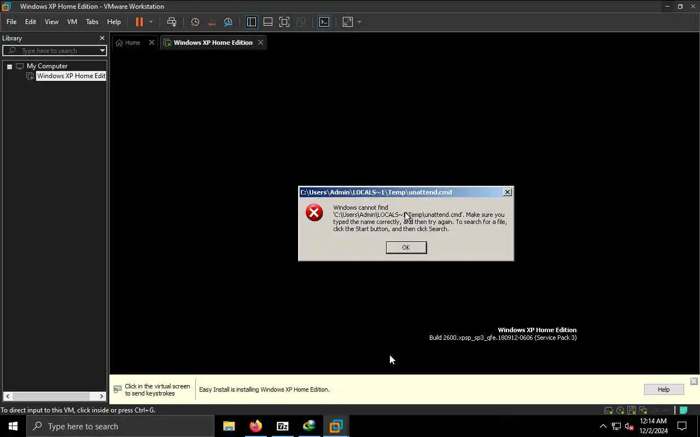Click the floppy device status icon

(632, 410)
